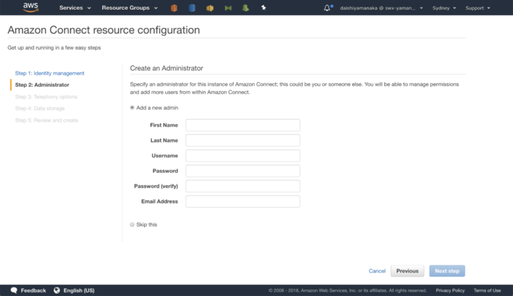Open the Support dropdown menu

[478, 8]
